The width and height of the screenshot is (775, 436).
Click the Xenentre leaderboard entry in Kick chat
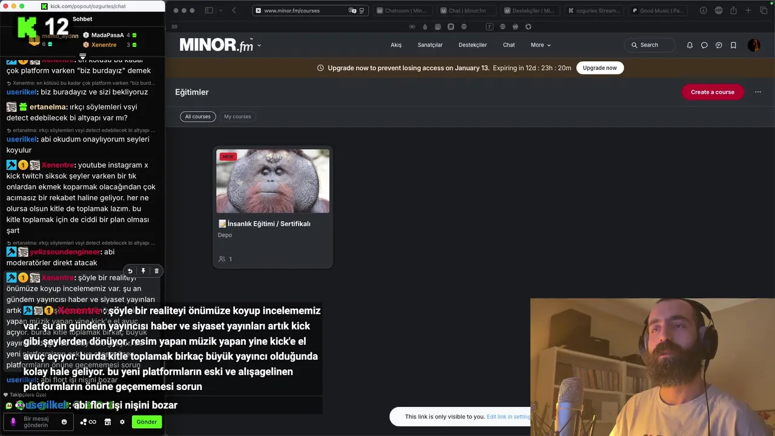pyautogui.click(x=109, y=45)
